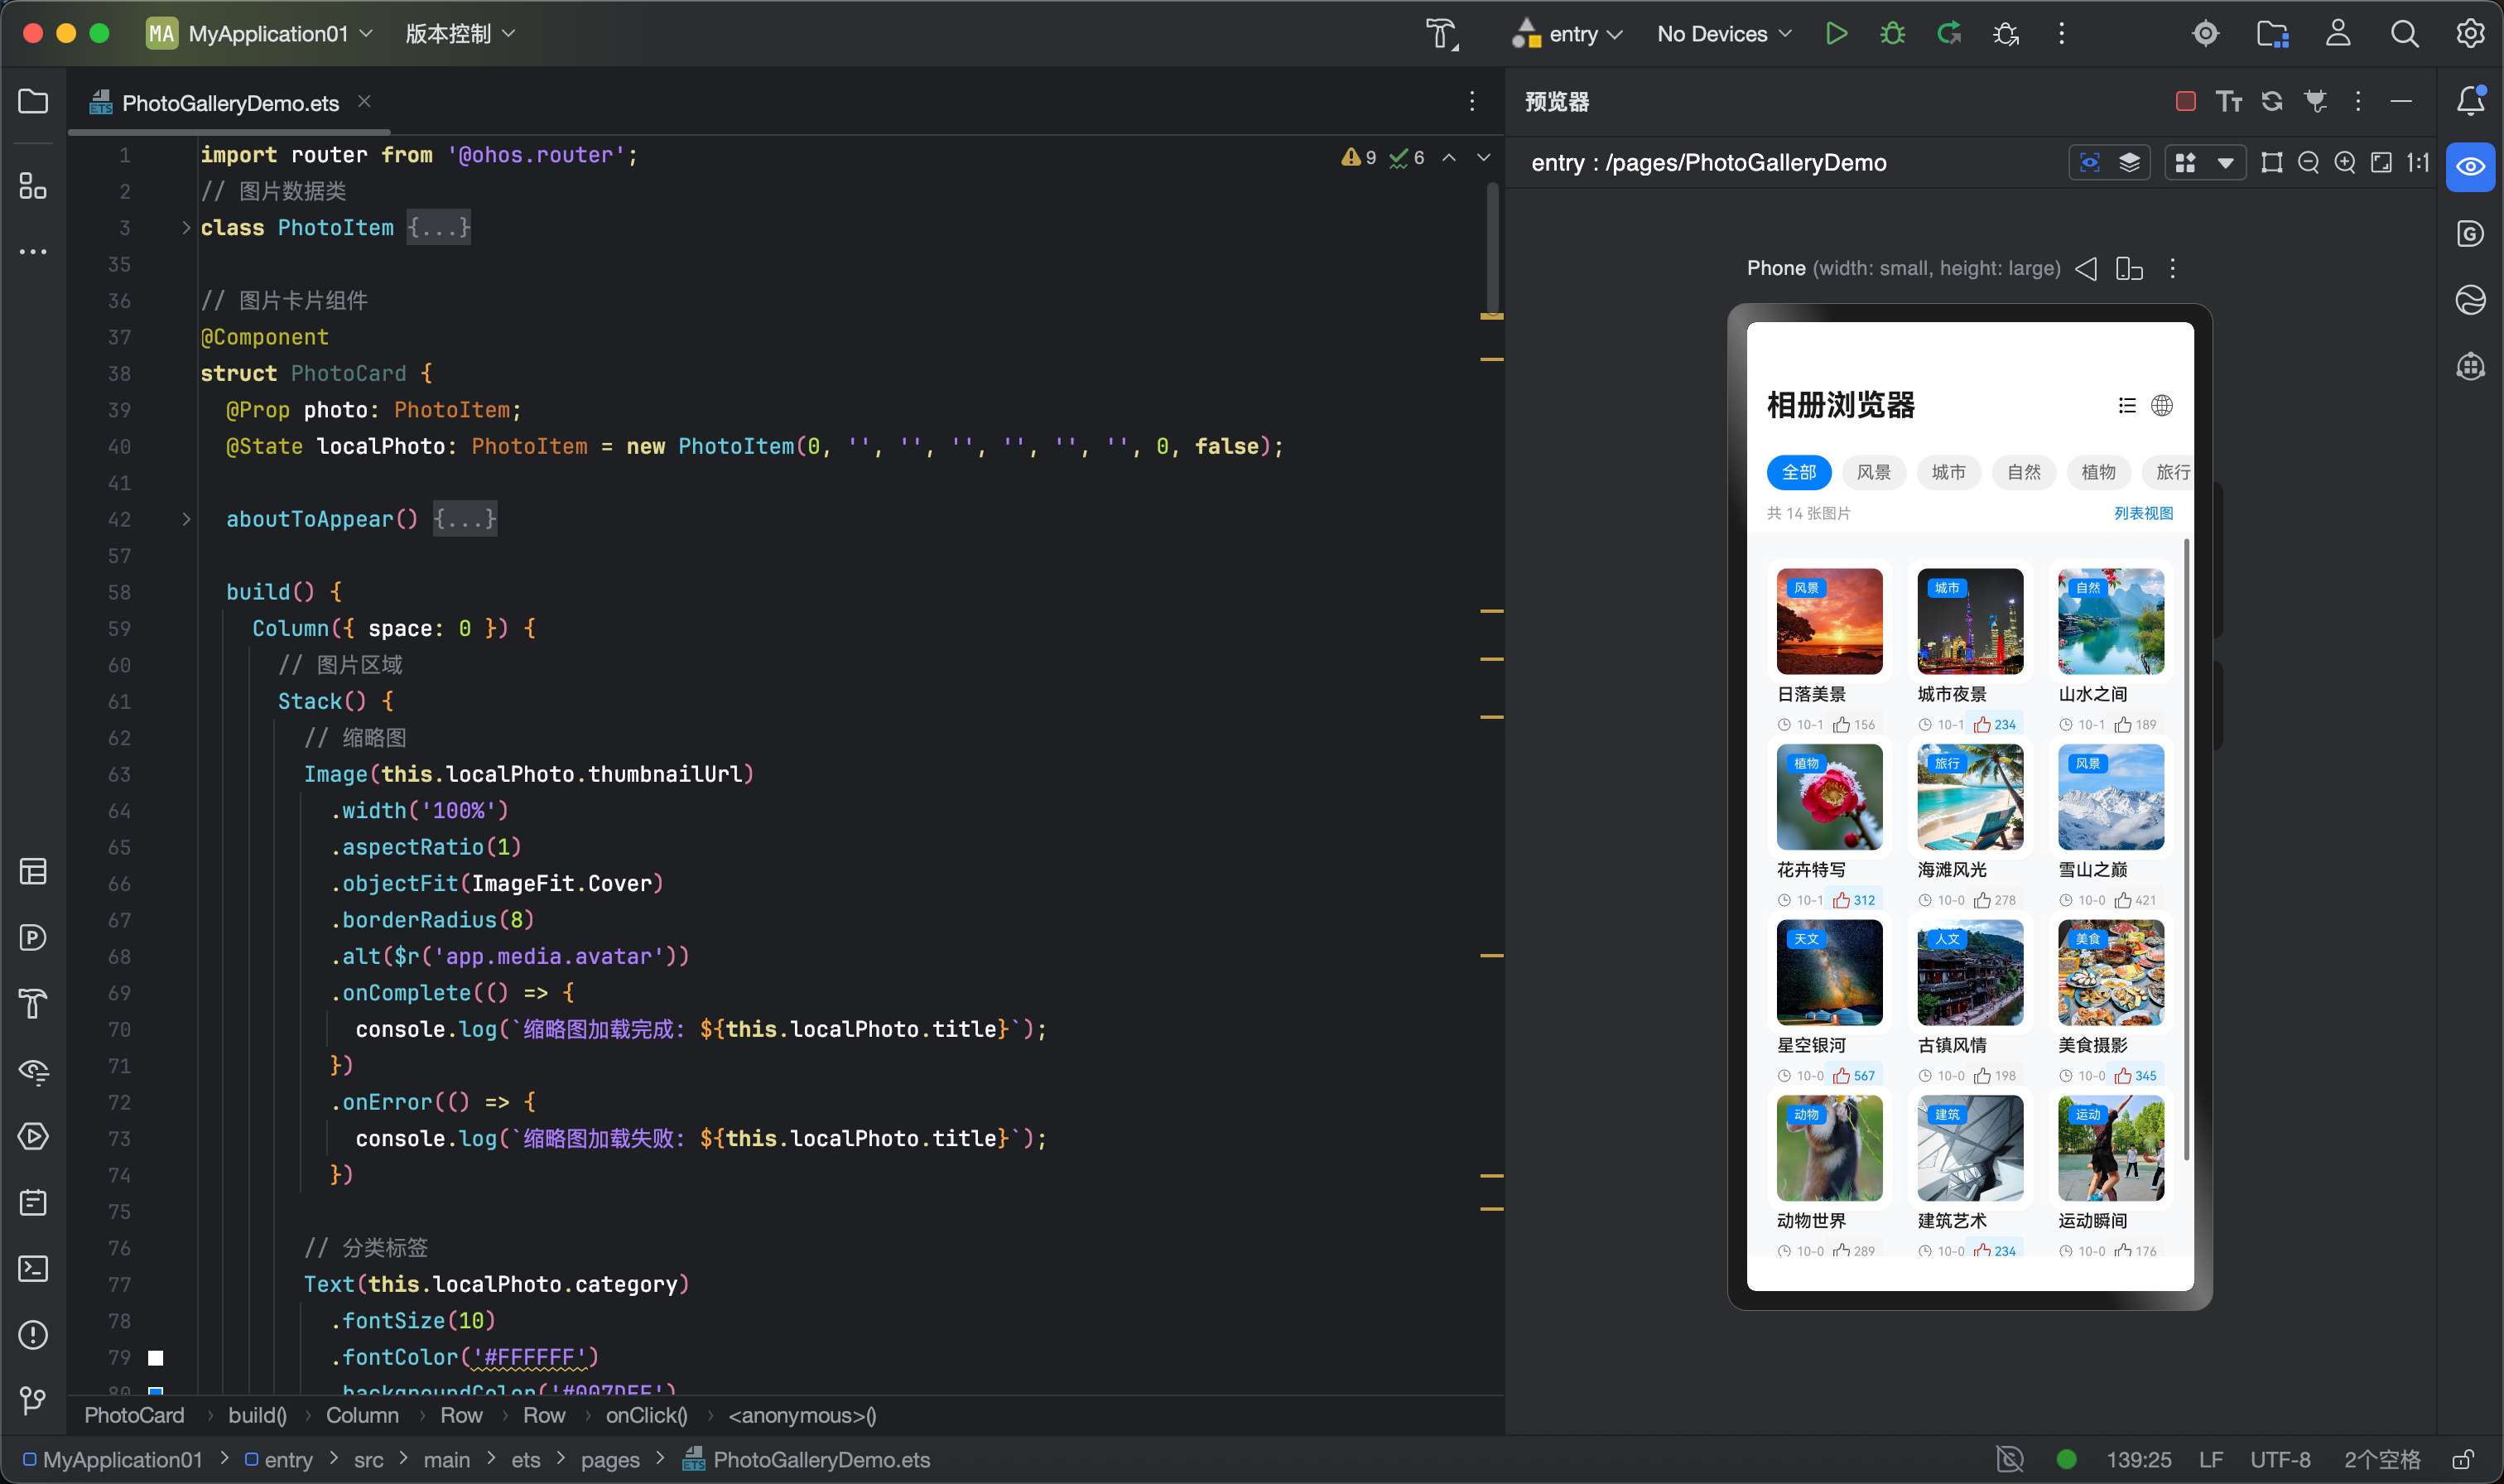The height and width of the screenshot is (1484, 2504).
Task: Toggle the Previewer eye panel button
Action: pyautogui.click(x=2469, y=166)
